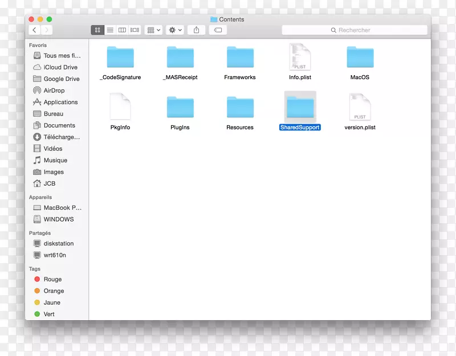Switch to list view in the toolbar
Screen dimensions: 456x356
[111, 30]
